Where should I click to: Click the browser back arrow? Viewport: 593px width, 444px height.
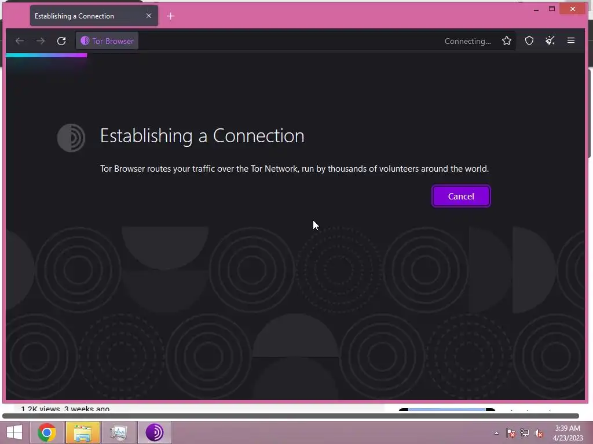click(x=20, y=41)
